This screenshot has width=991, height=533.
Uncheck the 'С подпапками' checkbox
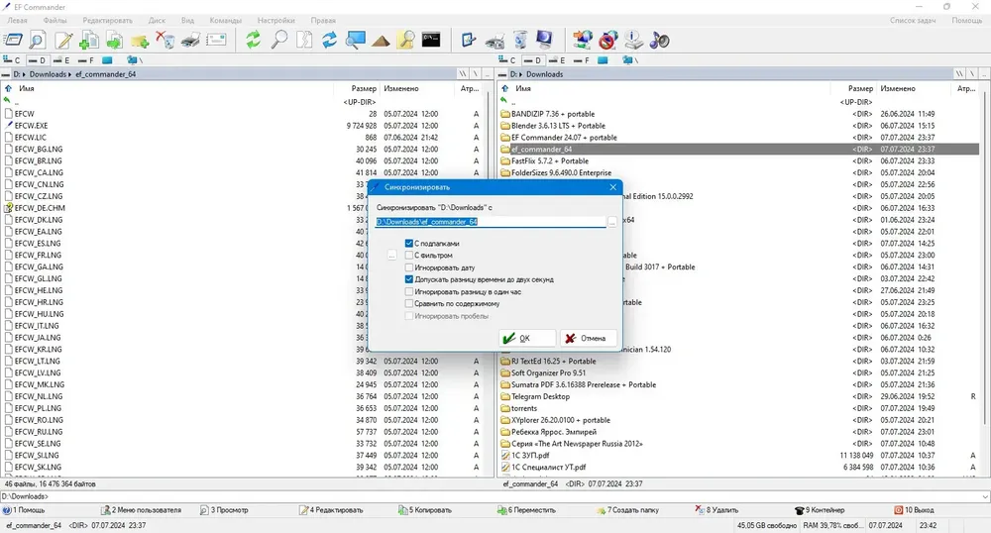pyautogui.click(x=409, y=243)
